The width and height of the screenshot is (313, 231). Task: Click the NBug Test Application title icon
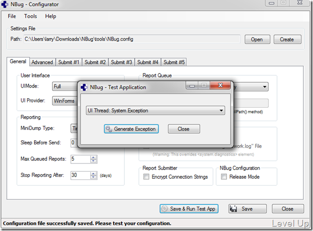tap(84, 87)
